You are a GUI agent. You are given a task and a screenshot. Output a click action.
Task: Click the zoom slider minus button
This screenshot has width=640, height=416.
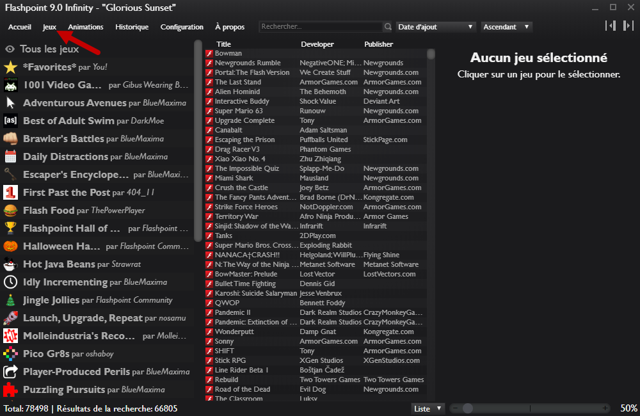click(x=456, y=408)
